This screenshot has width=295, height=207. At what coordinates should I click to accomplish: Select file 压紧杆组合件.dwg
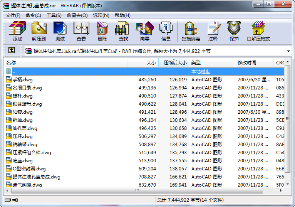32,153
